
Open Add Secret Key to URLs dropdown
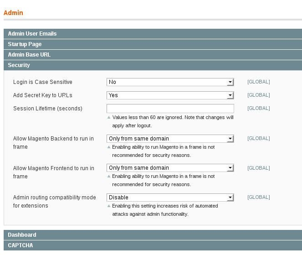[x=170, y=95]
